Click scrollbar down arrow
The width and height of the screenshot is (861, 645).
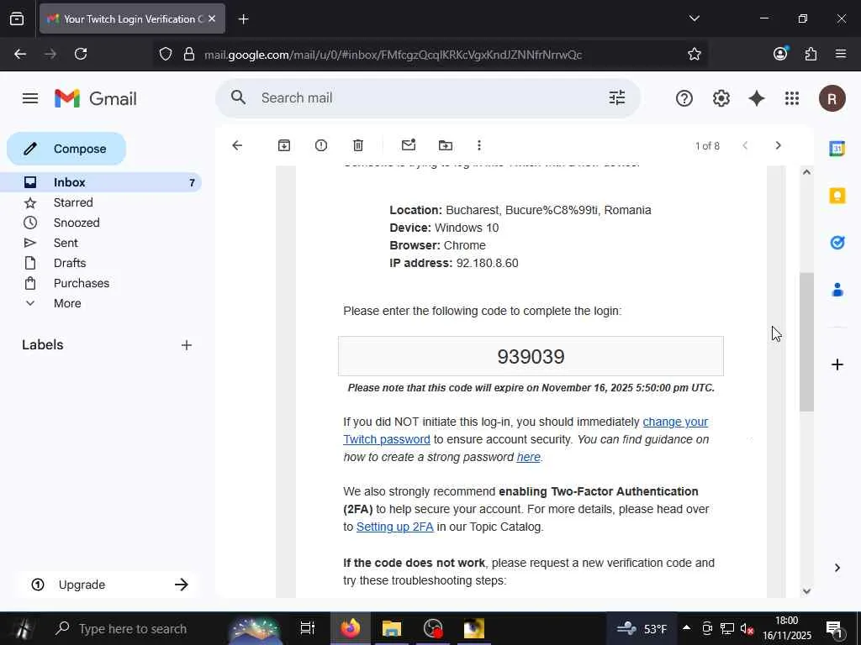806,591
